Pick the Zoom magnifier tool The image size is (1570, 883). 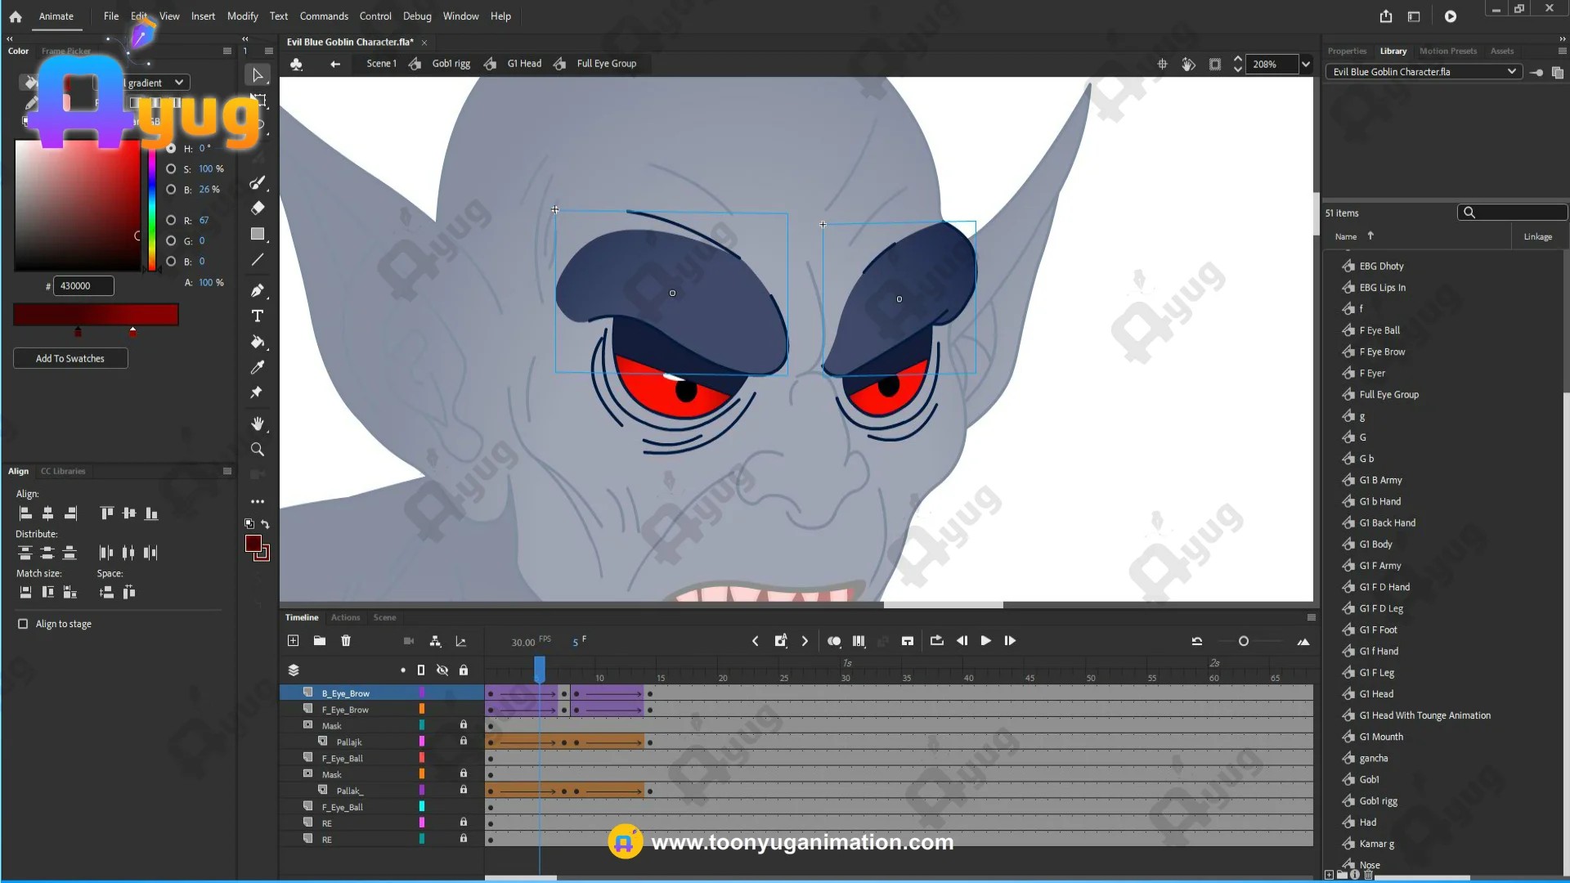[257, 449]
